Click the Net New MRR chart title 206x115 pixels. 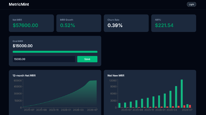tap(116, 76)
